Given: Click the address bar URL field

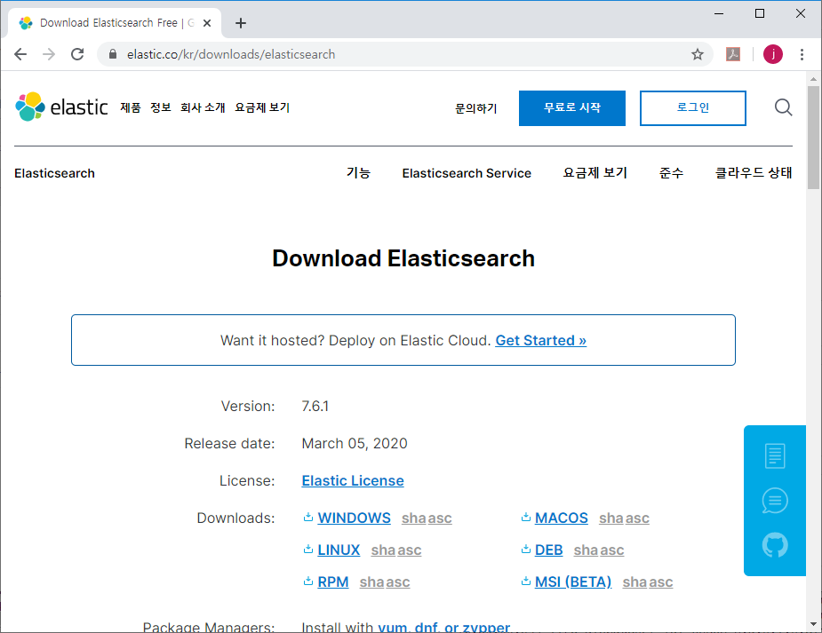Looking at the screenshot, I should tap(403, 54).
